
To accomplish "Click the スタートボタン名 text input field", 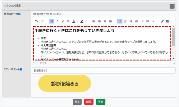I will coord(104,70).
